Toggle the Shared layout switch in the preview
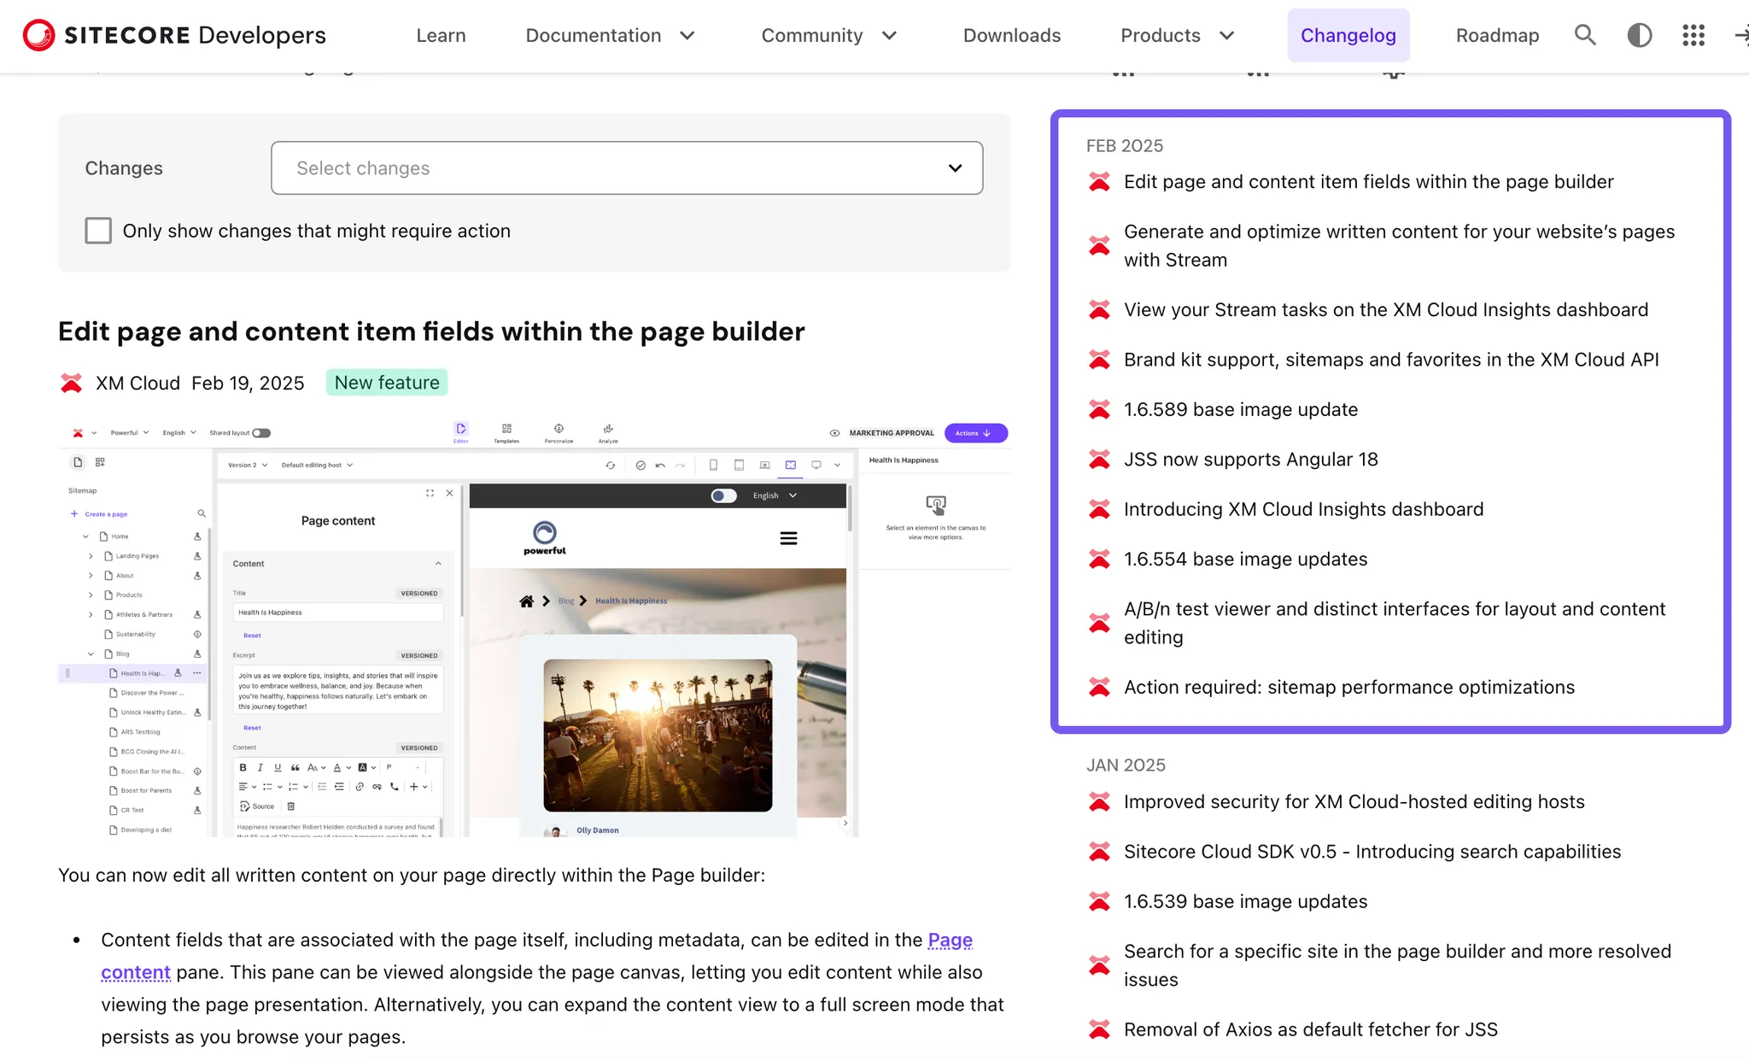 tap(263, 432)
